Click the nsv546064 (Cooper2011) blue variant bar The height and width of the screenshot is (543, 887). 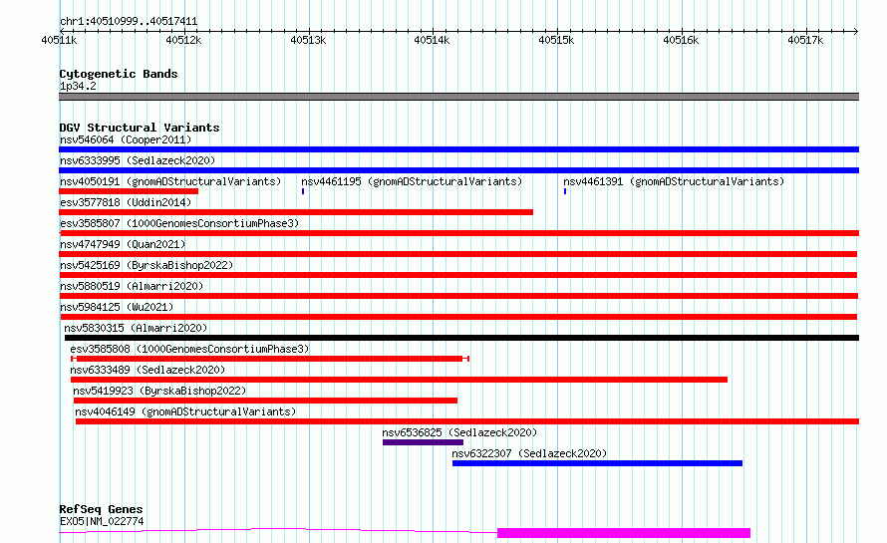pos(458,149)
